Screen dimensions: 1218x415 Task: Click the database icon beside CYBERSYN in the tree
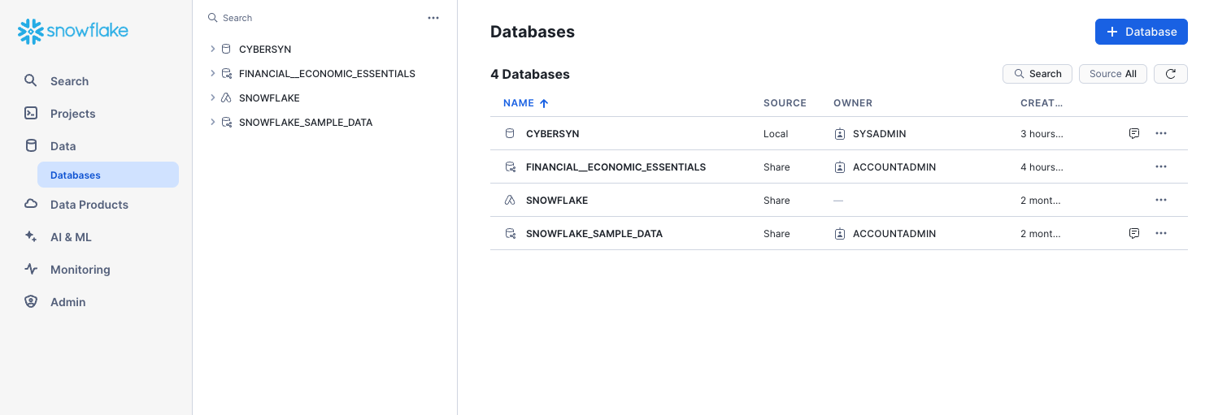pyautogui.click(x=226, y=49)
